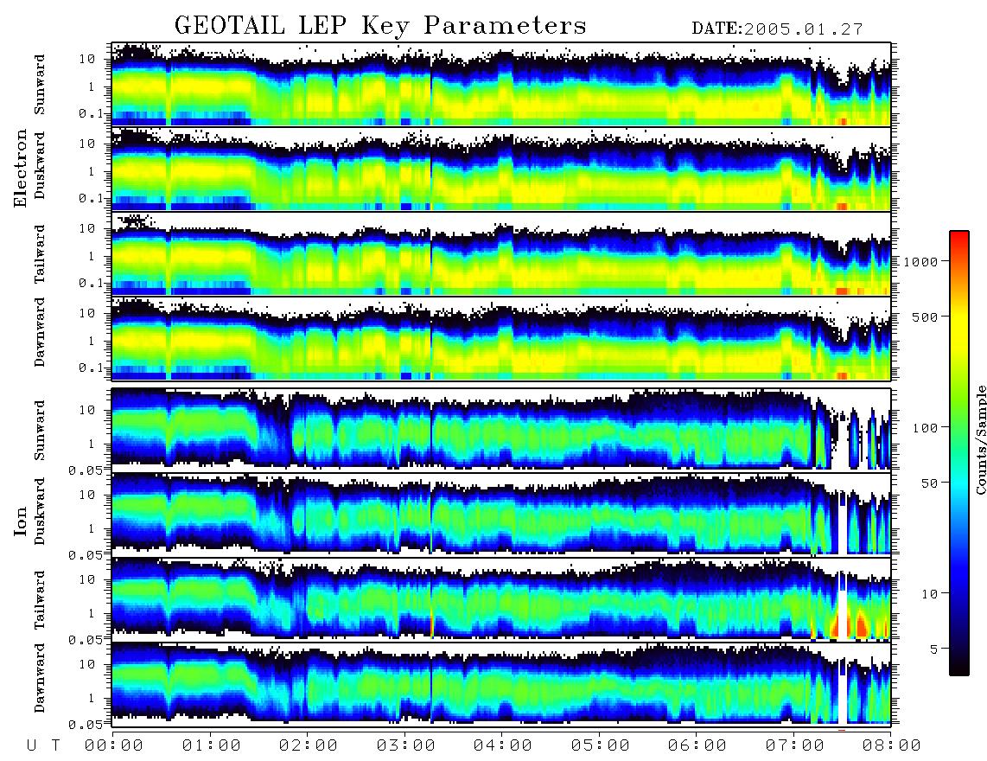
Task: Click the 01:00 time tick label
Action: 212,745
